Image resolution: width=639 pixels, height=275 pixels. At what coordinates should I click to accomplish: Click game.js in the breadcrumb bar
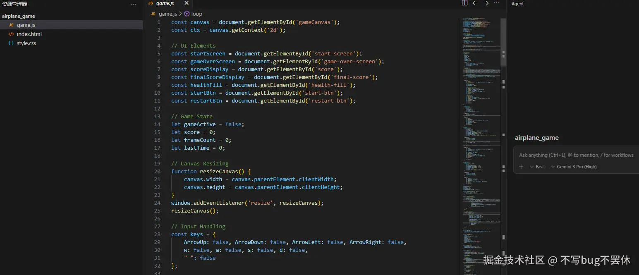pyautogui.click(x=167, y=14)
